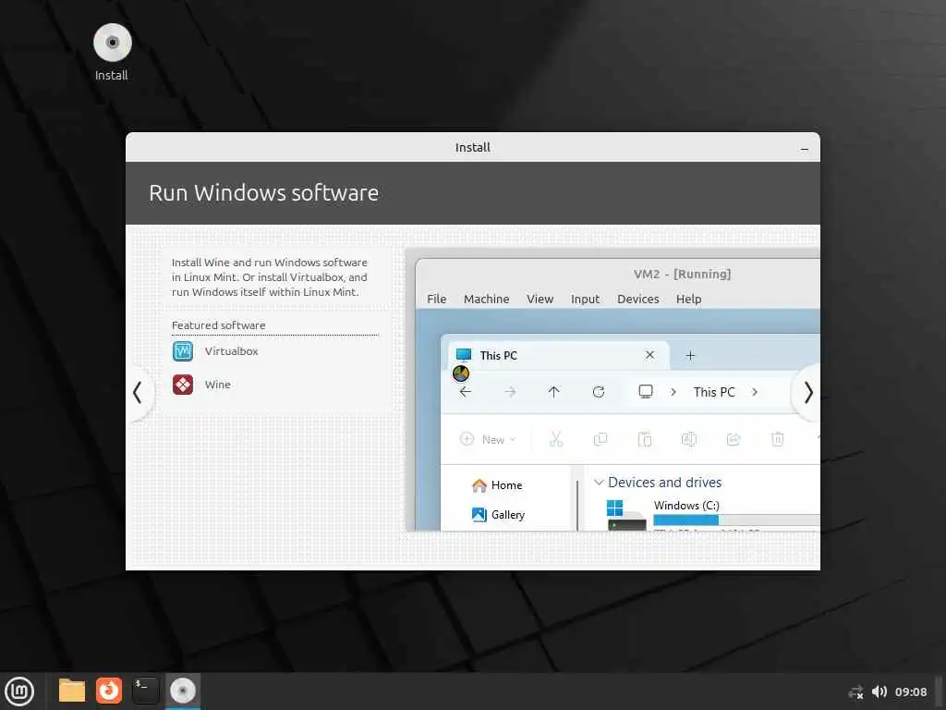Advance to the next slide arrow
946x710 pixels.
click(808, 392)
